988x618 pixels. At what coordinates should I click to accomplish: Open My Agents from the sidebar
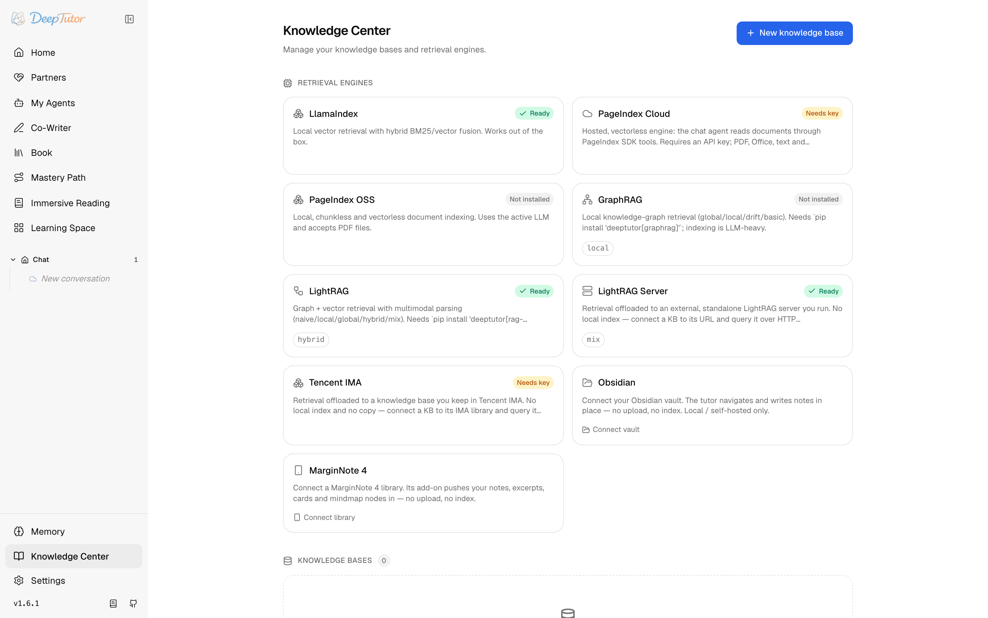pyautogui.click(x=74, y=103)
